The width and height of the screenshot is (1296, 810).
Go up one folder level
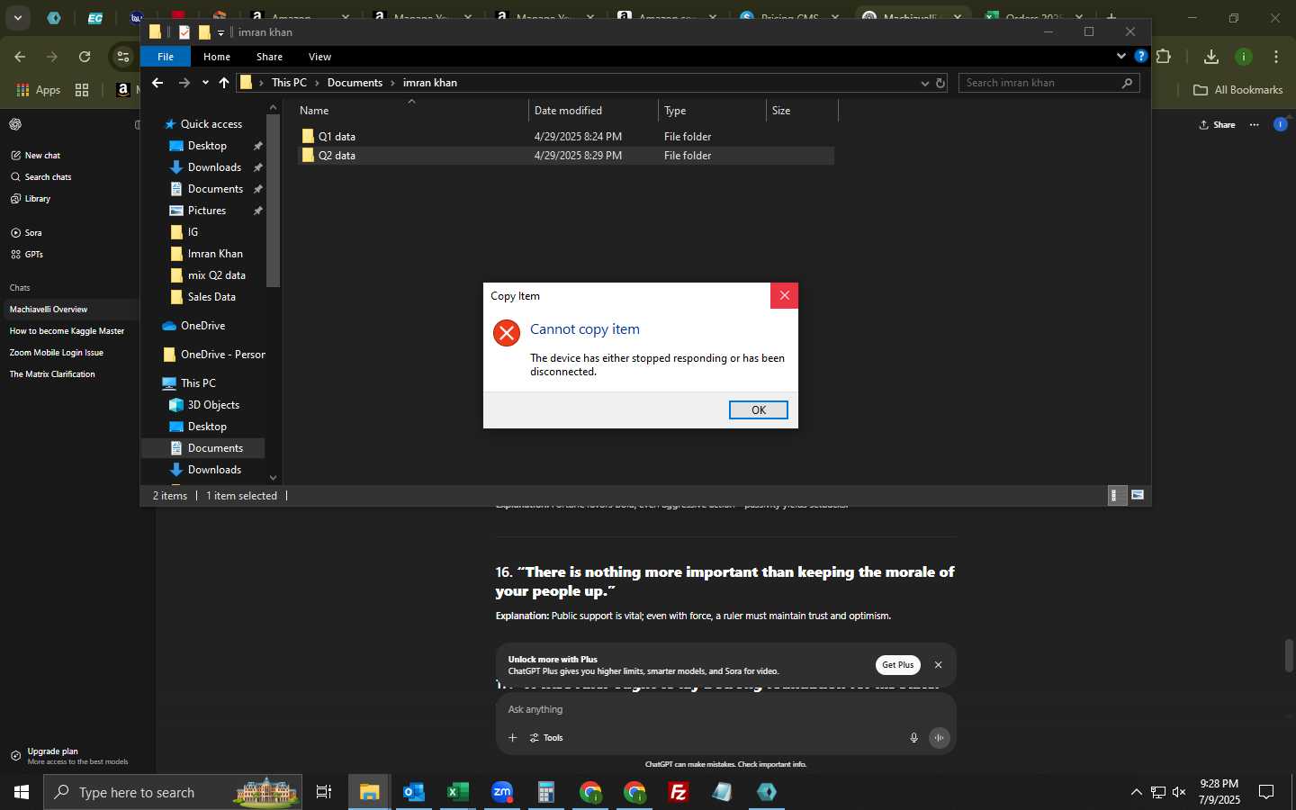click(224, 83)
